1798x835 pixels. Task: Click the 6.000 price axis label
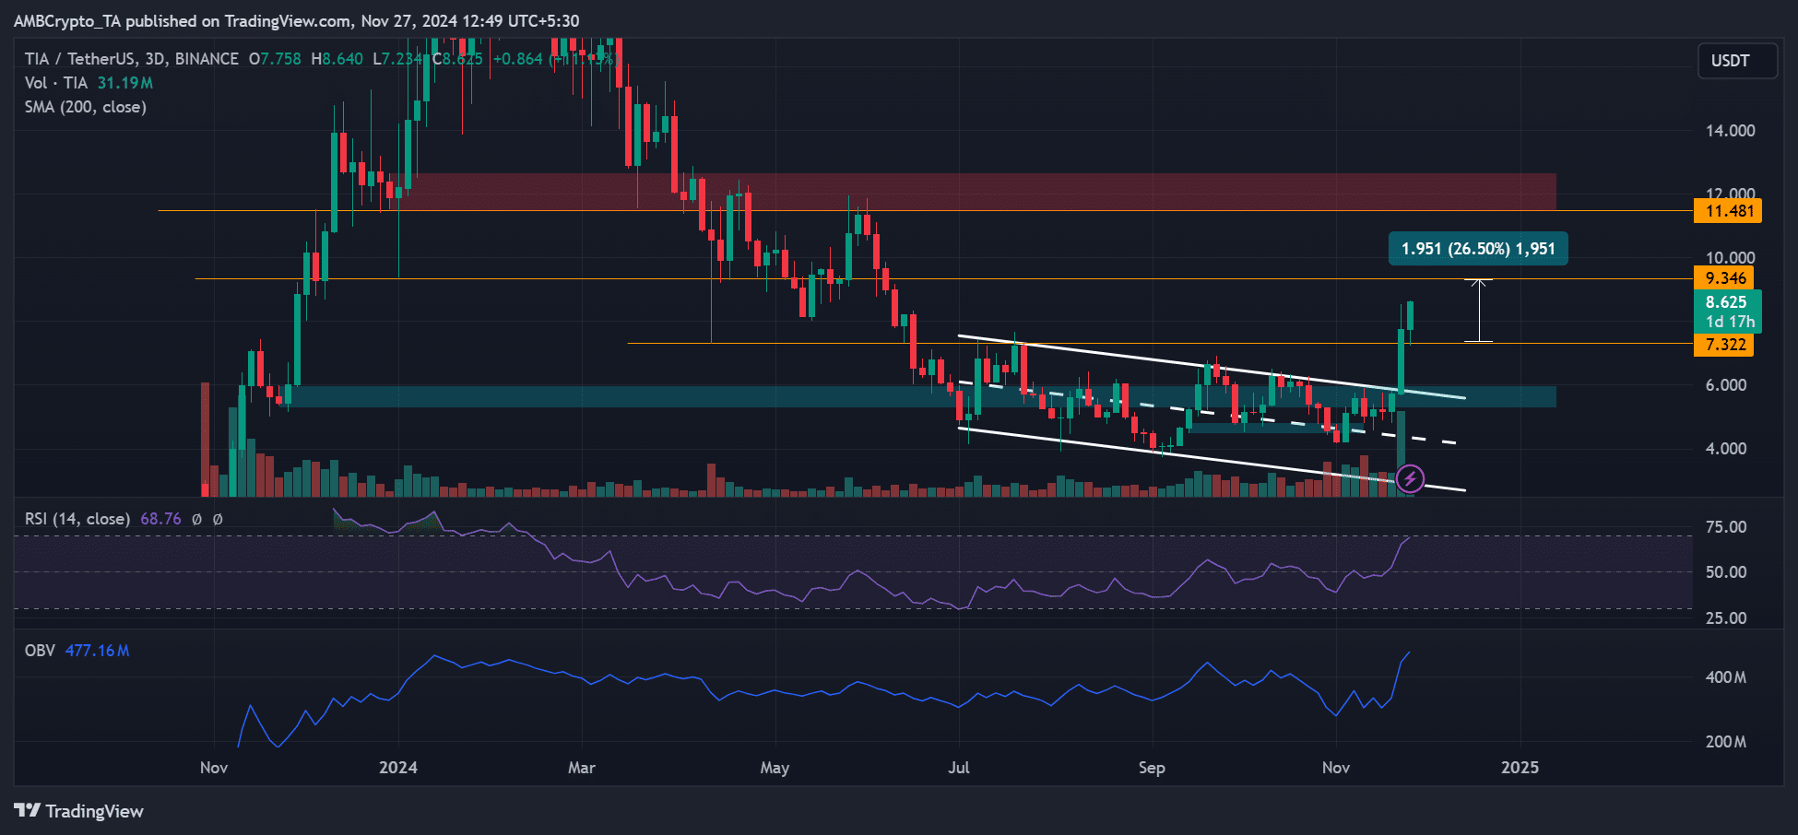[x=1726, y=385]
